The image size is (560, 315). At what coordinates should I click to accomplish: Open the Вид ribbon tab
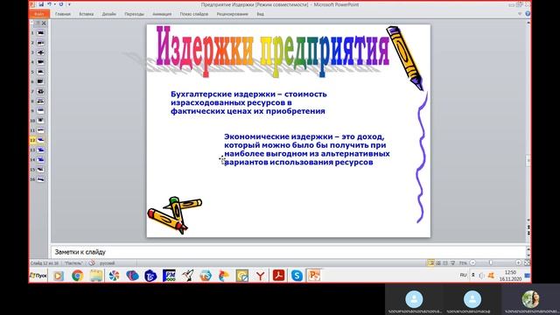[261, 14]
